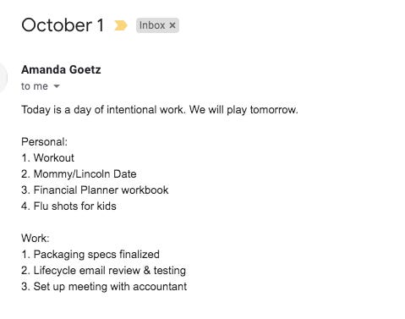This screenshot has height=319, width=405.
Task: Click sender name Amanda Goetz
Action: [x=61, y=69]
